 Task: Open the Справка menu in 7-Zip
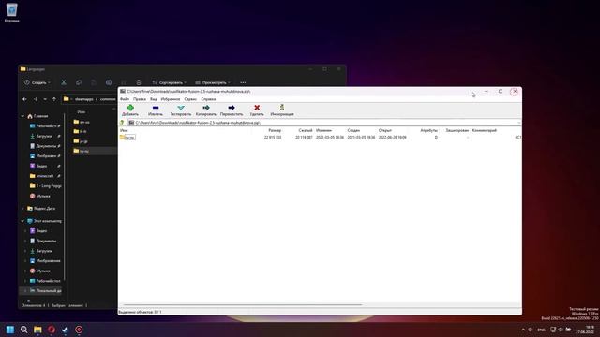(208, 99)
